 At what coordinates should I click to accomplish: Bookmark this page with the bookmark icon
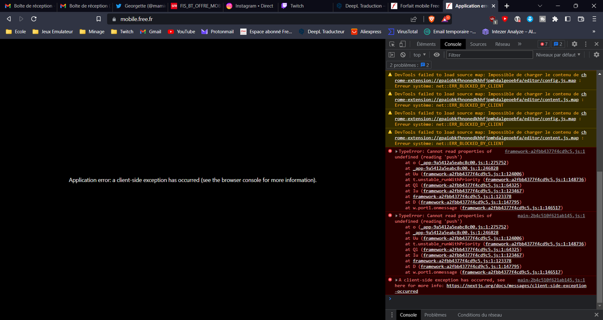tap(99, 19)
